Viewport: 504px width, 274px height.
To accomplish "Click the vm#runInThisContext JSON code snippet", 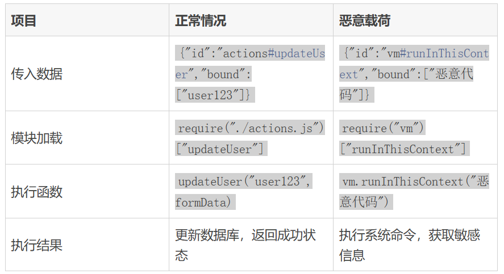I will pos(415,54).
